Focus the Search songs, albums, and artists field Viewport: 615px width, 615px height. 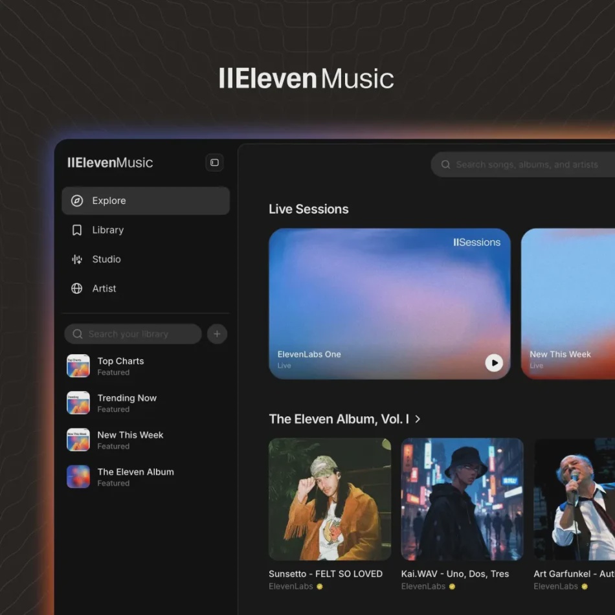(x=523, y=164)
